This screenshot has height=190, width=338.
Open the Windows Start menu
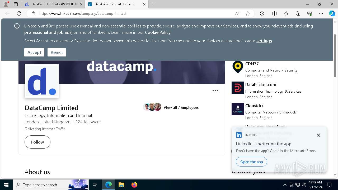[x=6, y=185]
